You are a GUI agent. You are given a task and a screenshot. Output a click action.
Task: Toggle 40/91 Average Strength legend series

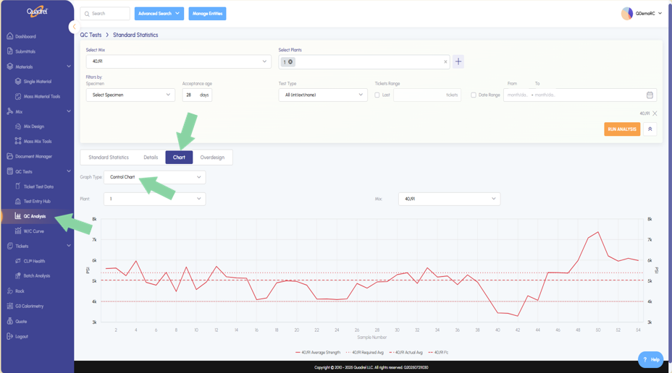pos(318,353)
